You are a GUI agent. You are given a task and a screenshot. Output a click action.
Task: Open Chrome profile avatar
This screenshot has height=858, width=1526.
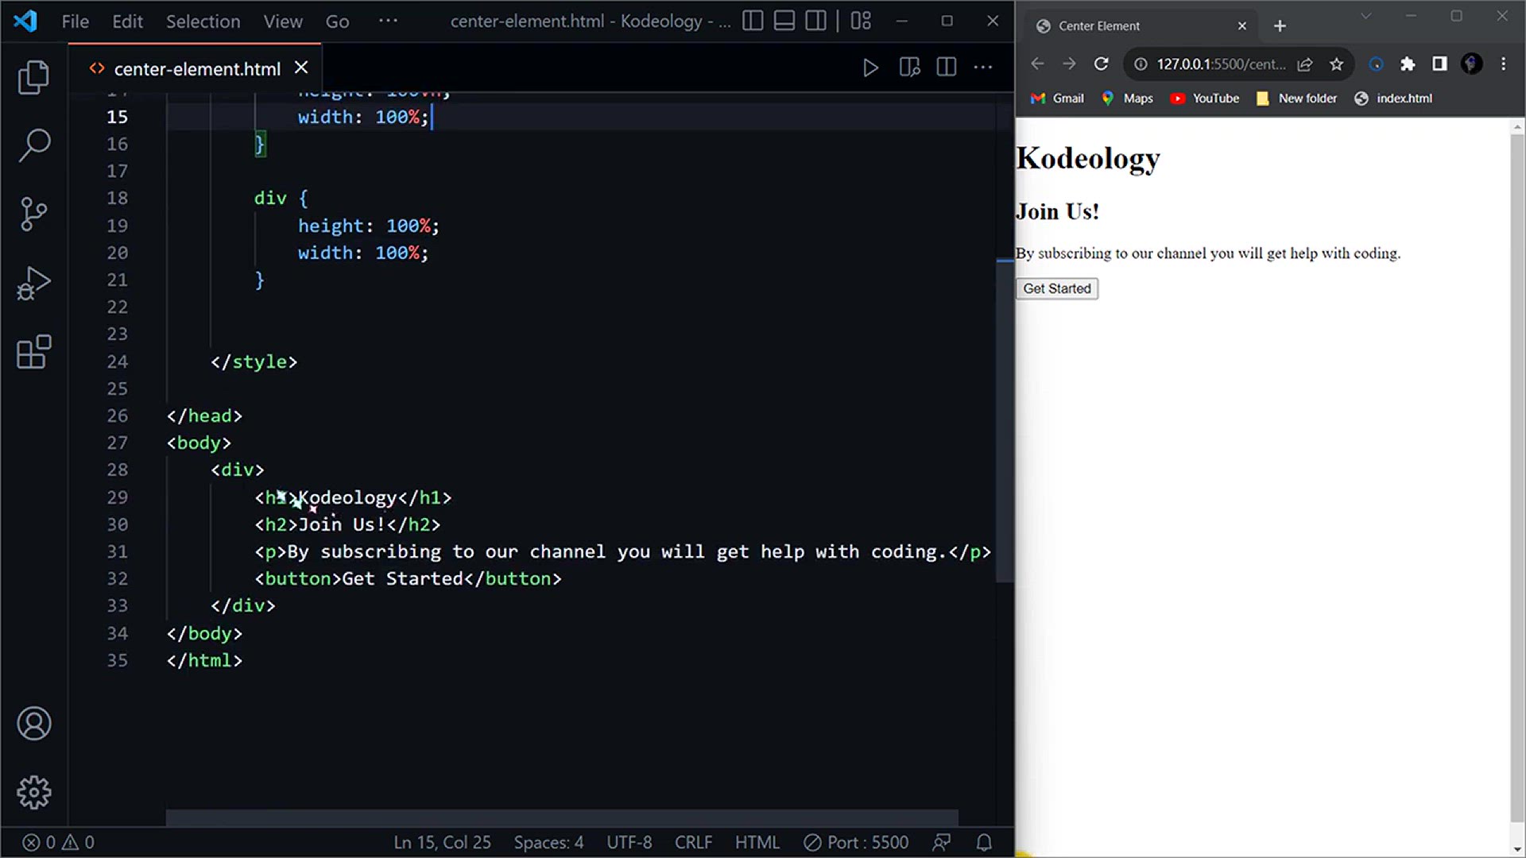(x=1471, y=64)
